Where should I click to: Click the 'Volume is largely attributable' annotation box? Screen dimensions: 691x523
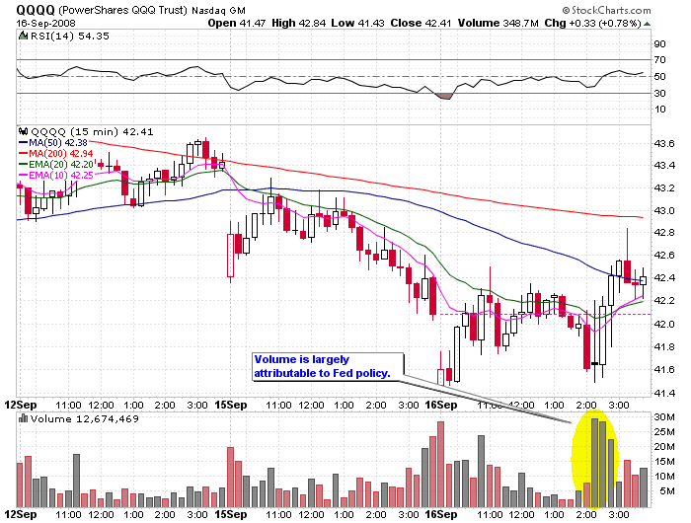[x=328, y=366]
